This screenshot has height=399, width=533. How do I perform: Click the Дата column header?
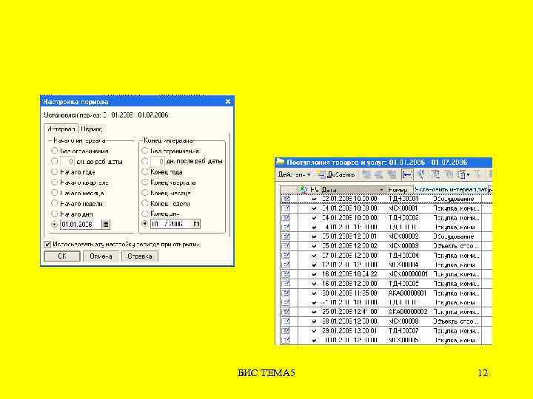click(353, 190)
